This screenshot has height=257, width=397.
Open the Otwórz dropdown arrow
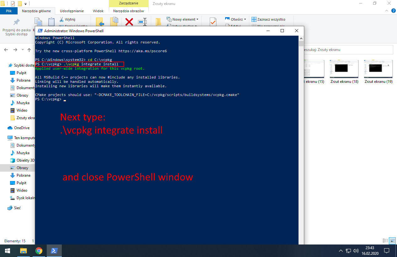245,19
